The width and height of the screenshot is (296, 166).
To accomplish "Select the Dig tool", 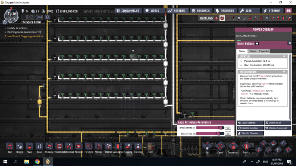I will 207,147.
